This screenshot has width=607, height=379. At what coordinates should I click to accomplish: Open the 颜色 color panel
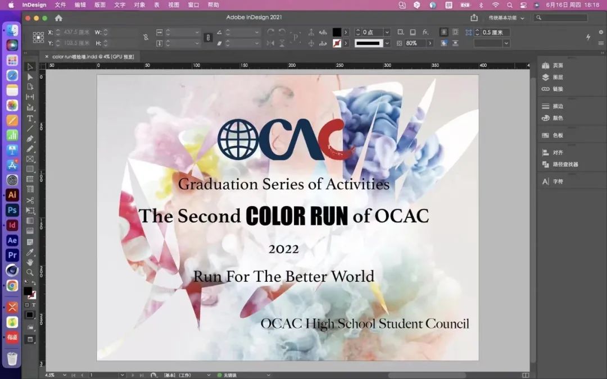[552, 117]
